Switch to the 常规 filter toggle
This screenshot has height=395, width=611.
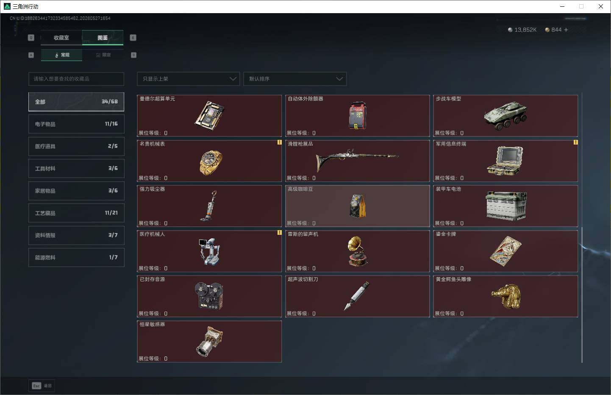click(x=62, y=55)
